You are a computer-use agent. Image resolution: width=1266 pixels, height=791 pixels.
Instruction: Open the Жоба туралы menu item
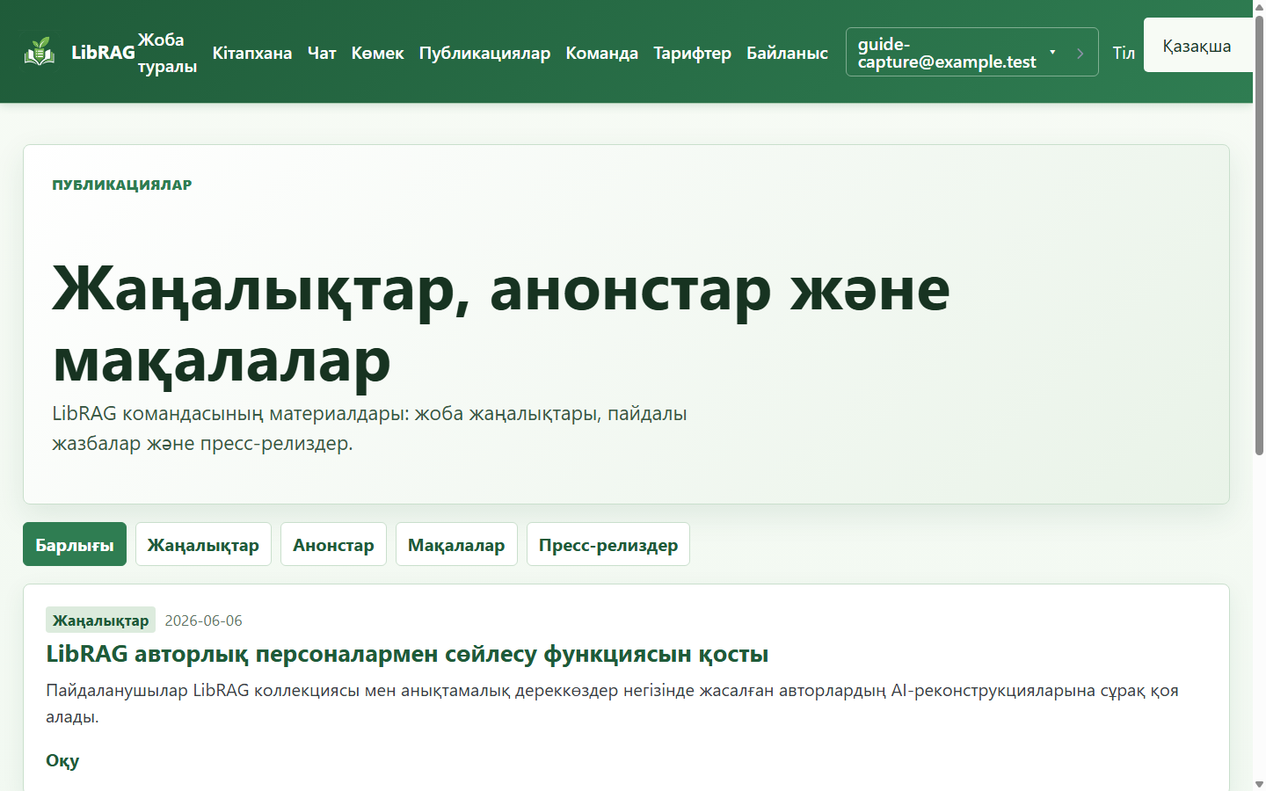click(x=167, y=53)
